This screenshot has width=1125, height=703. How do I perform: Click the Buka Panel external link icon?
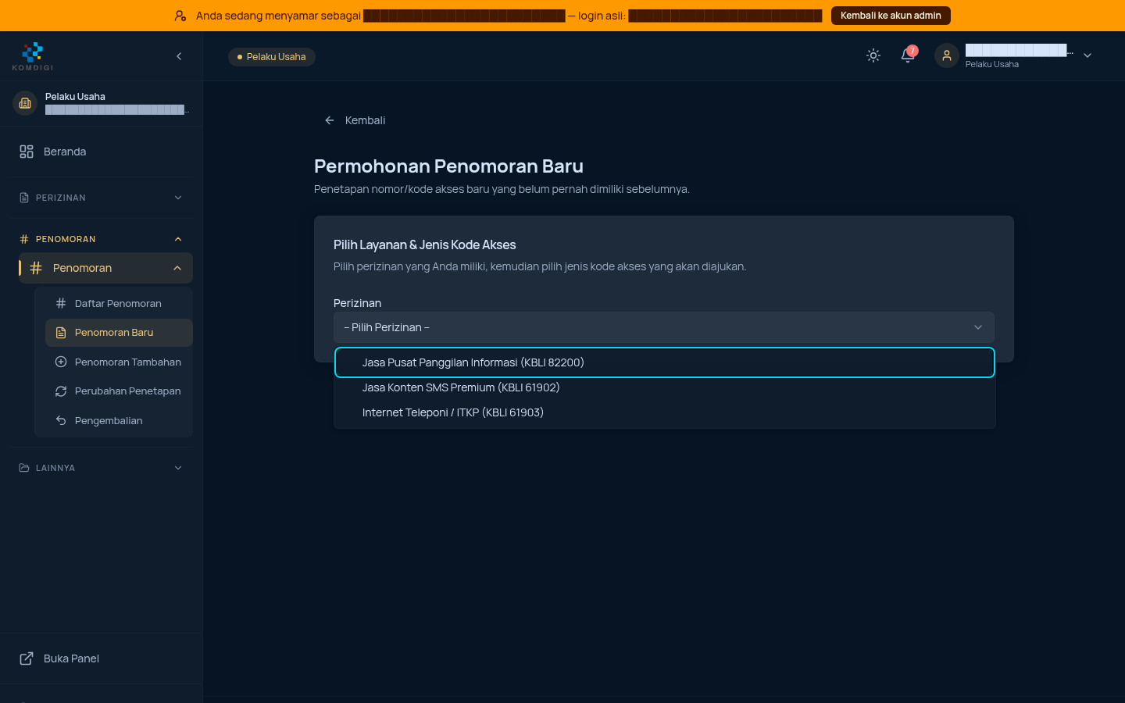(x=27, y=658)
